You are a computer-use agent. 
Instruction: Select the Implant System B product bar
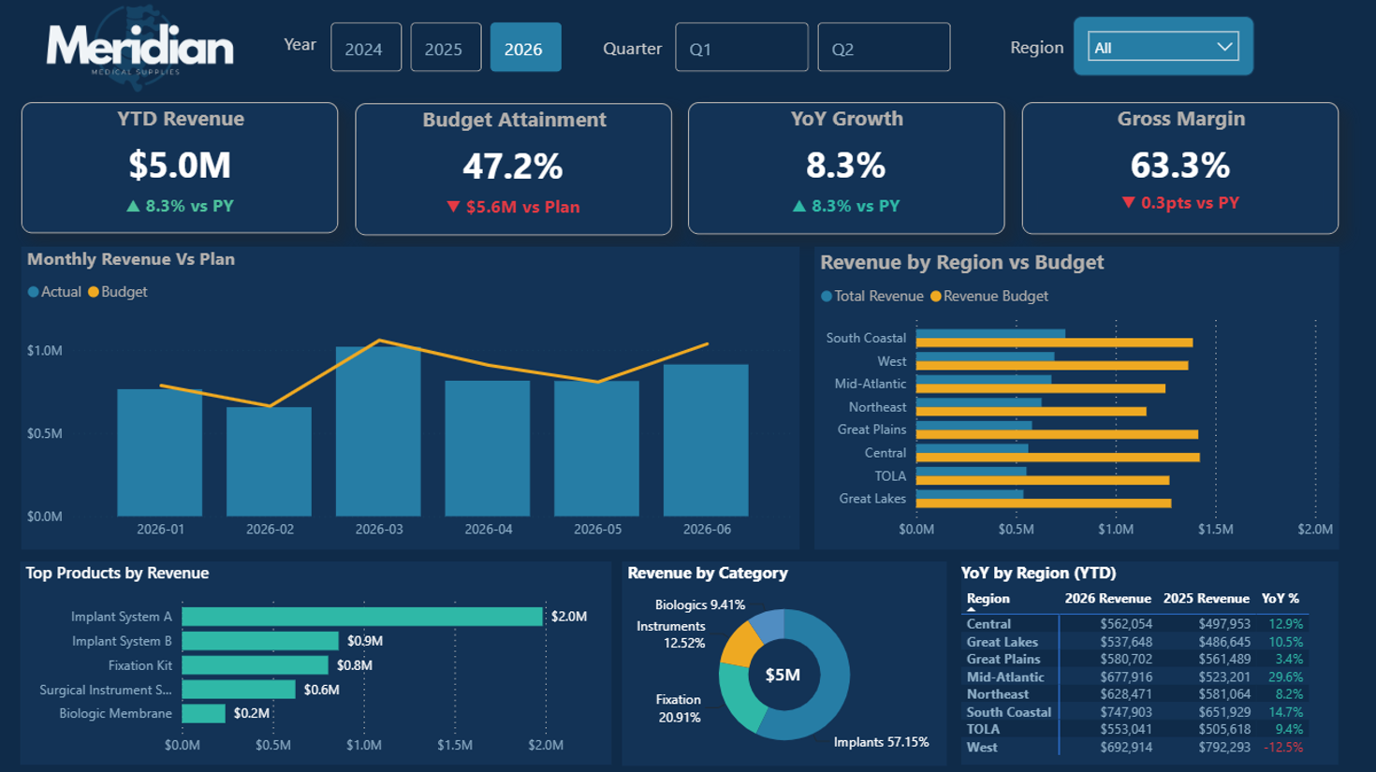pos(260,641)
